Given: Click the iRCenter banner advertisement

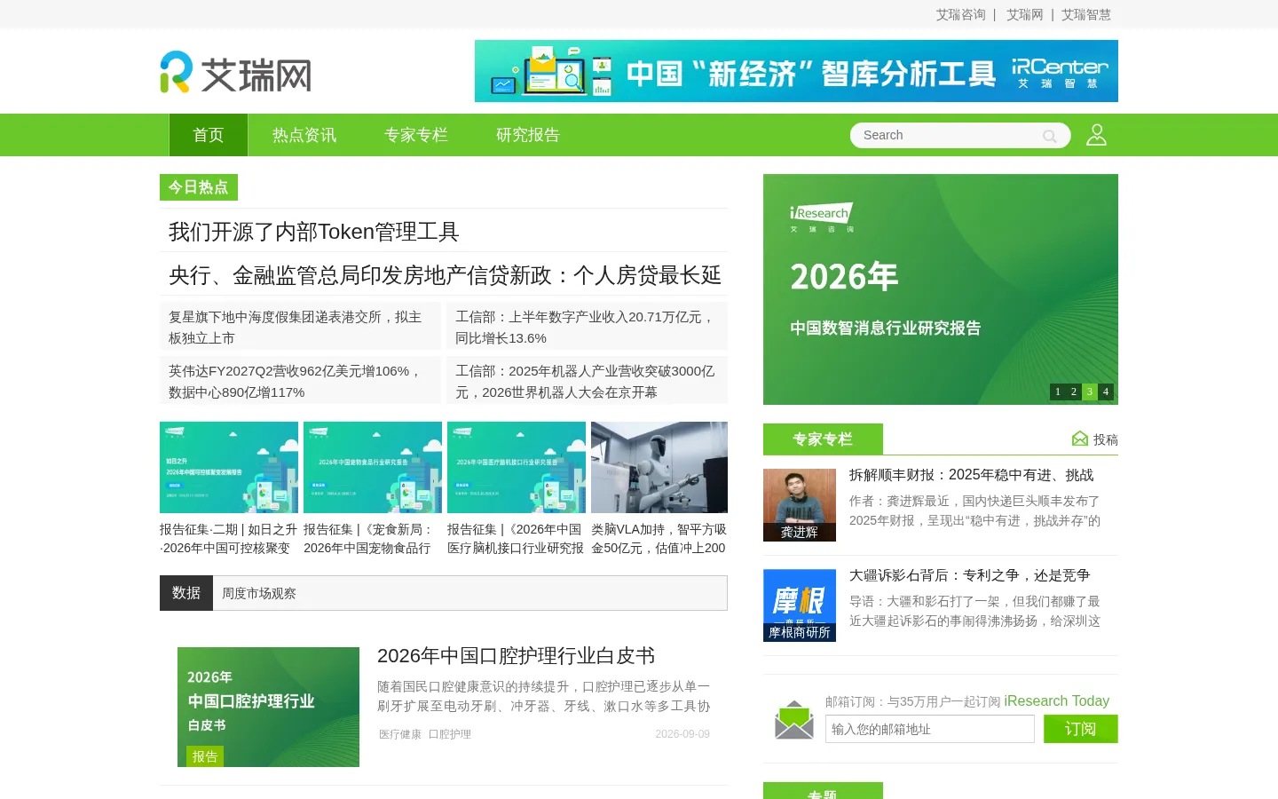Looking at the screenshot, I should 796,71.
